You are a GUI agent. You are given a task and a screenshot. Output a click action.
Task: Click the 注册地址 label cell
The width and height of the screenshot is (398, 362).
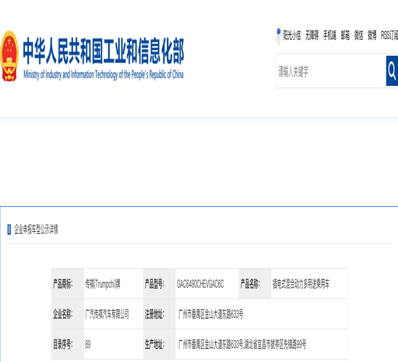click(x=160, y=314)
